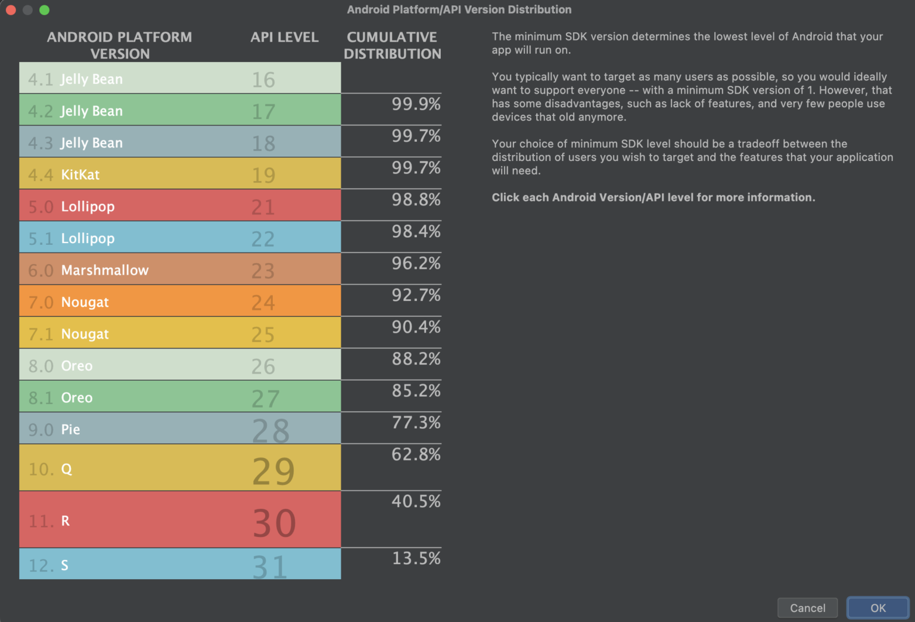Open the 4.4 KitKat version info
915x622 pixels.
pyautogui.click(x=180, y=174)
